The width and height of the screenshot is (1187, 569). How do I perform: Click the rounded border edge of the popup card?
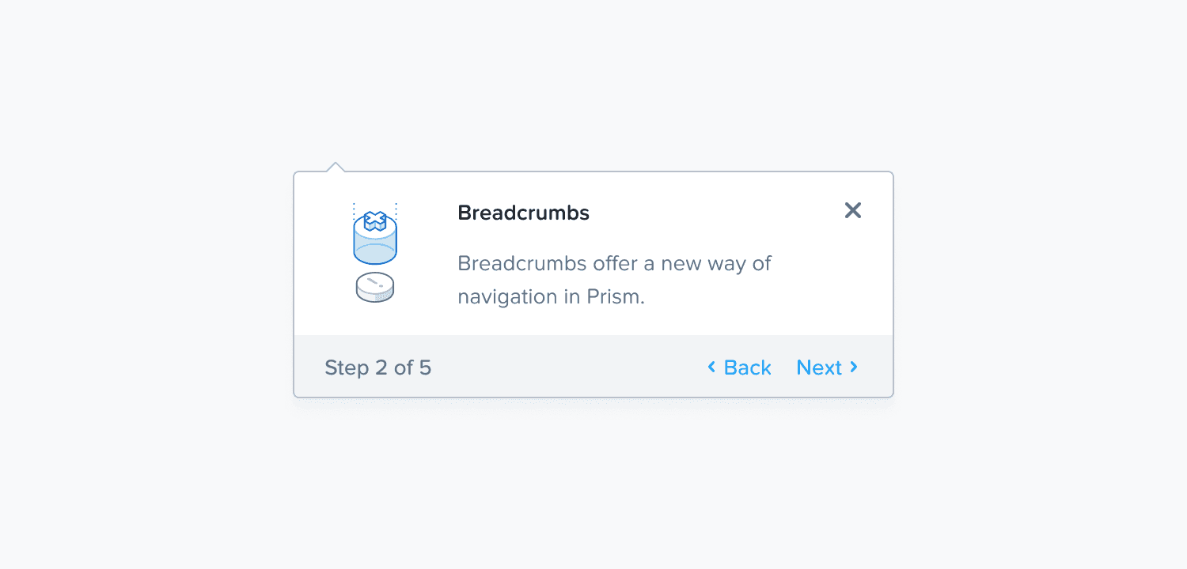tap(894, 284)
